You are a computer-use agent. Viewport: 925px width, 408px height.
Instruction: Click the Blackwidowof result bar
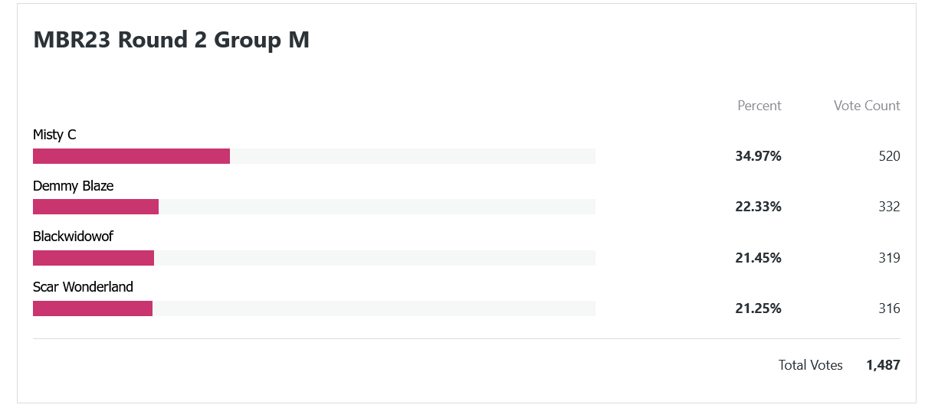tap(314, 258)
